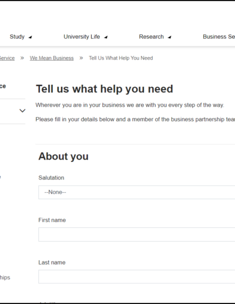Image resolution: width=235 pixels, height=304 pixels.
Task: Click the Tell Us What Help You Need breadcrumb
Action: pos(121,58)
